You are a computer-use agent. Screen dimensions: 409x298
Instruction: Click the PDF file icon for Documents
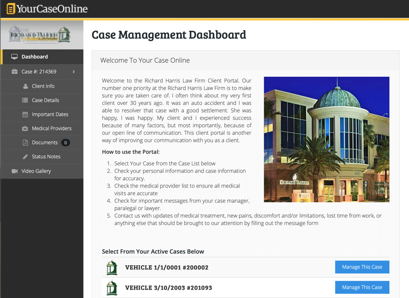(x=25, y=142)
